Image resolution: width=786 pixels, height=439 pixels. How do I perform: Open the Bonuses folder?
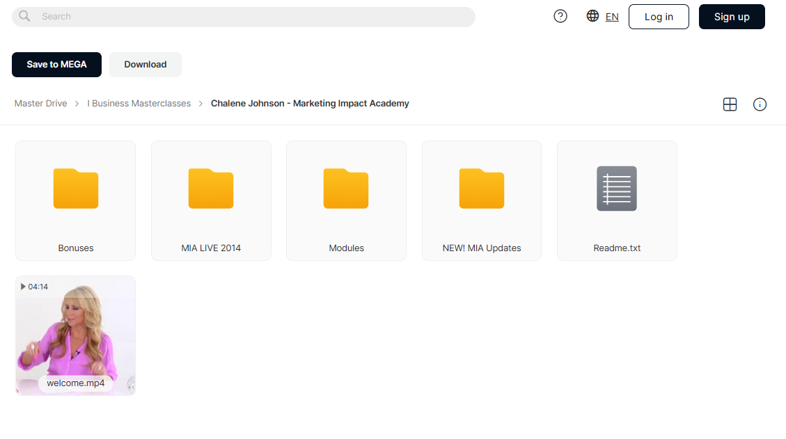pos(76,200)
